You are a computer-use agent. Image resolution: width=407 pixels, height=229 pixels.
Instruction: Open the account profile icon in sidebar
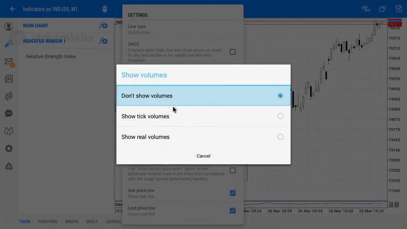click(x=9, y=26)
